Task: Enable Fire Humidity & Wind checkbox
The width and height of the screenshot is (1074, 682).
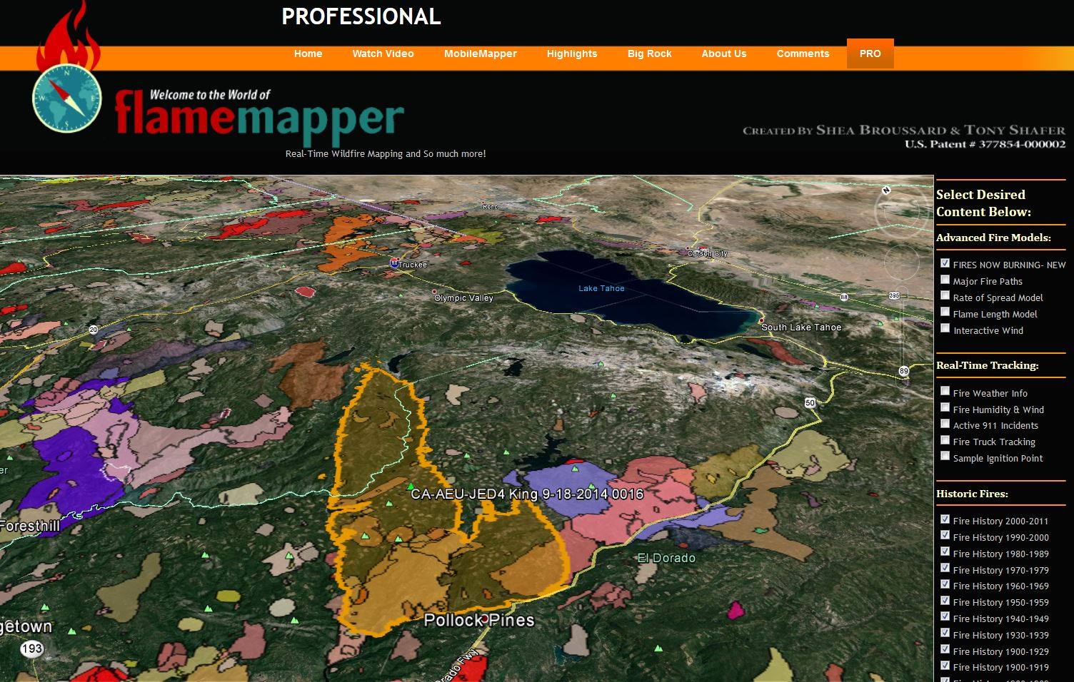Action: point(945,408)
